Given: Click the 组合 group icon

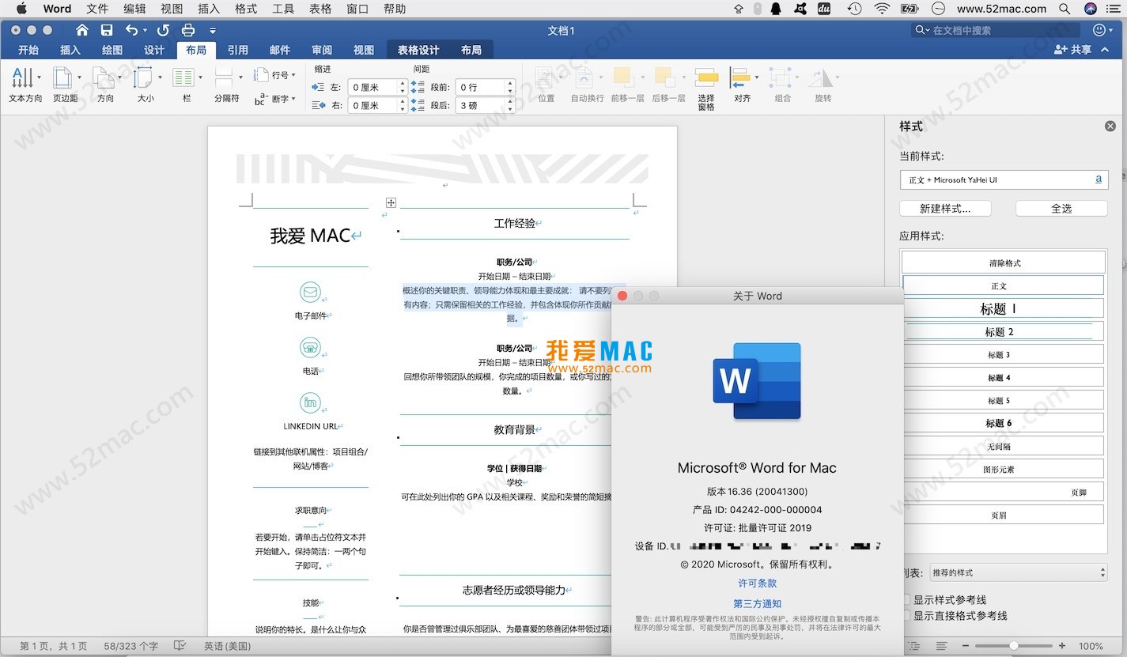Looking at the screenshot, I should pos(781,77).
